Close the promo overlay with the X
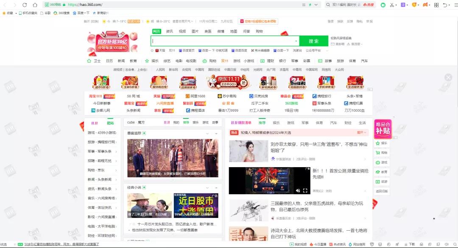 (448, 77)
